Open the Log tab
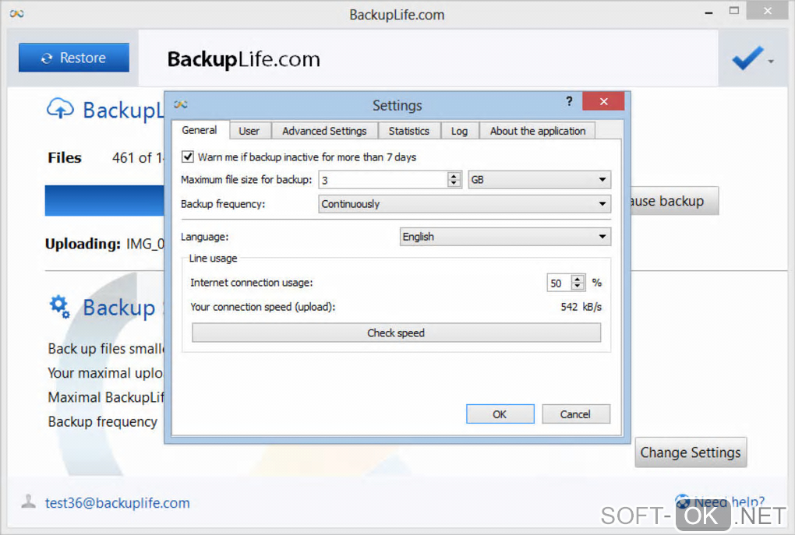The image size is (795, 535). [x=459, y=131]
